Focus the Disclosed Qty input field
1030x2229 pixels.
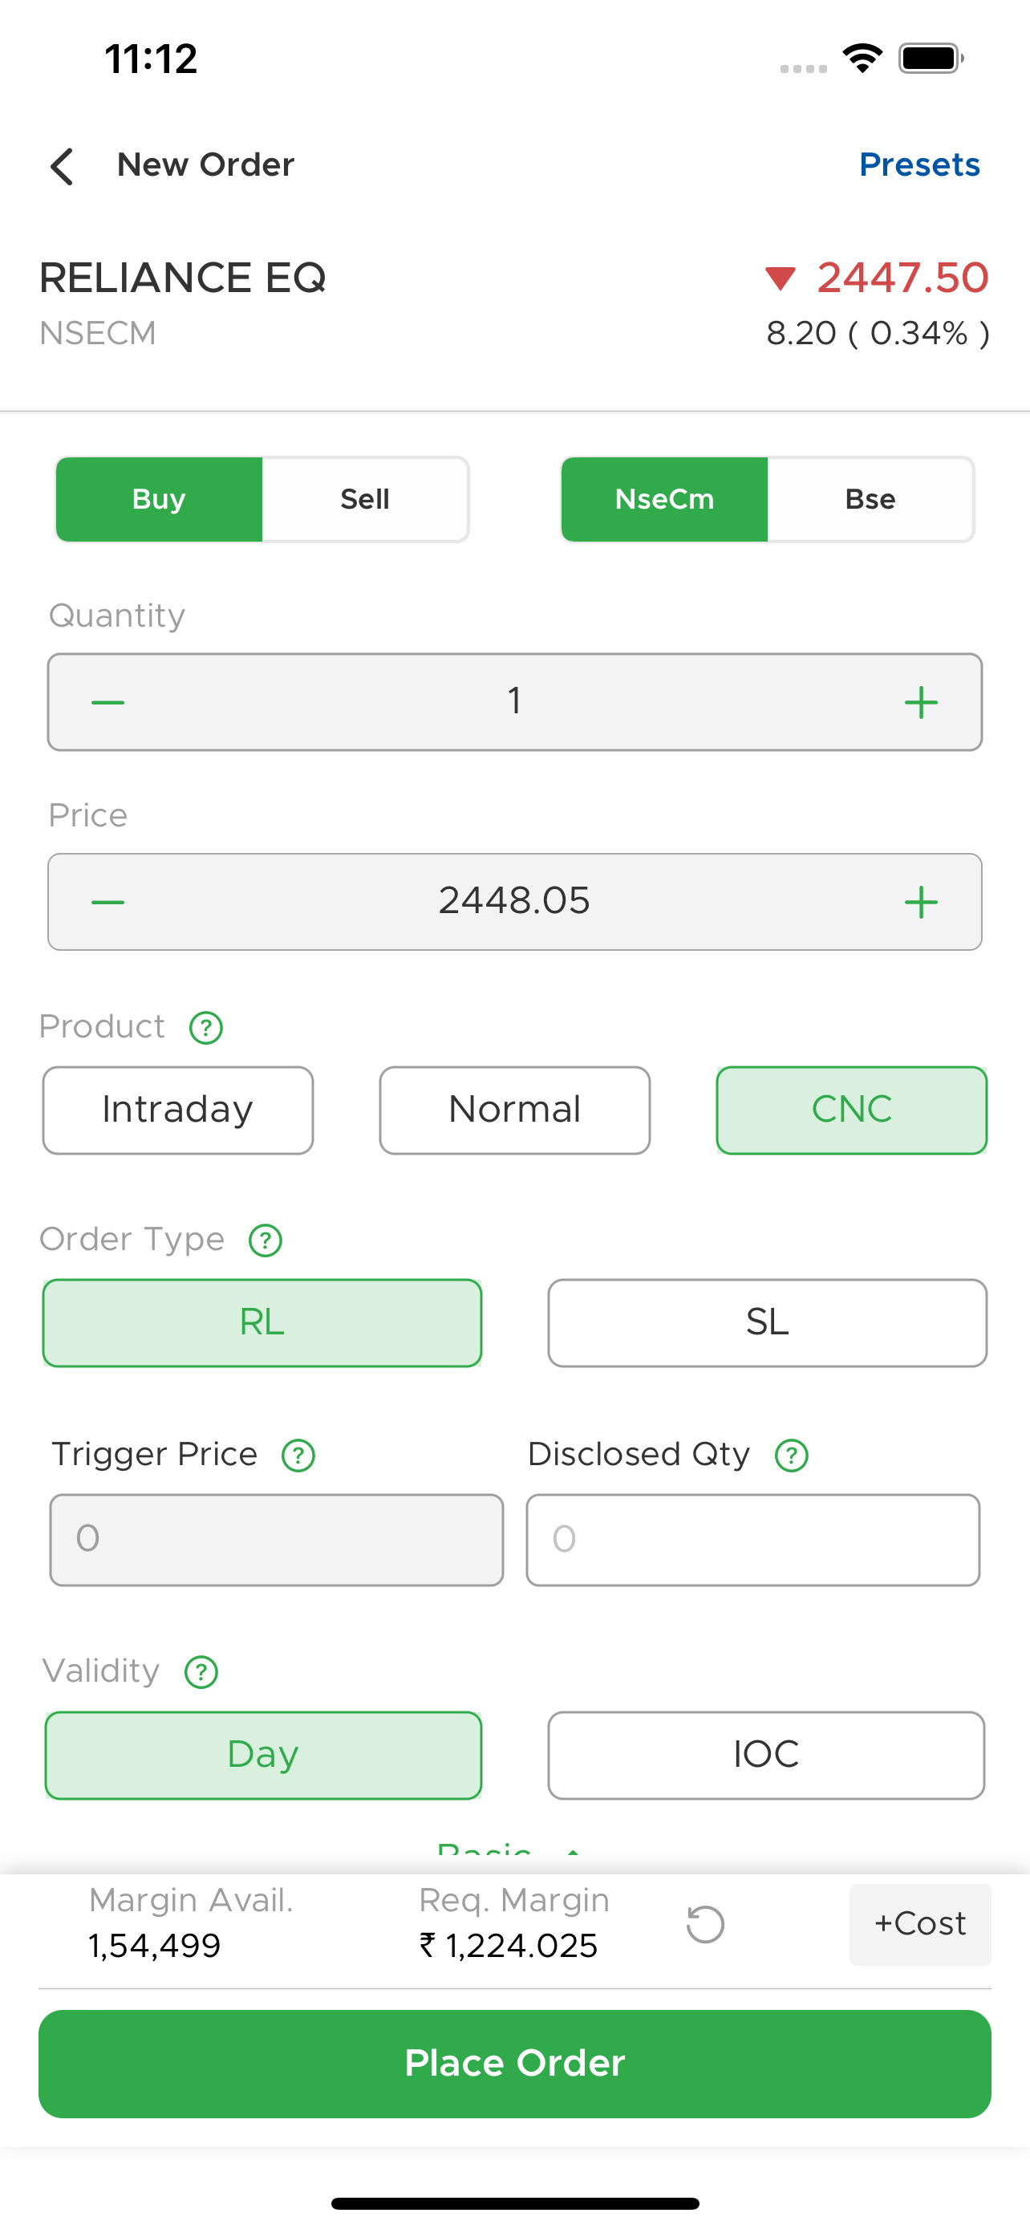[753, 1540]
